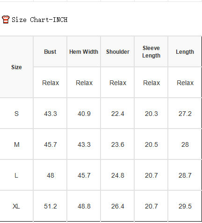This screenshot has width=202, height=223.
Task: Select the Bust column header
Action: (x=50, y=52)
